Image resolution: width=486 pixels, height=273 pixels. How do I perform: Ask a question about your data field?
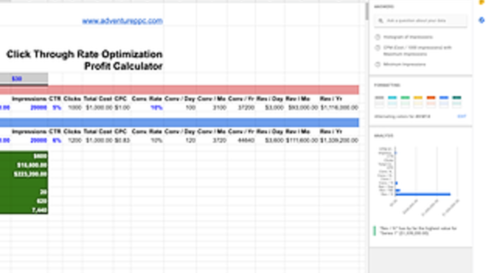(x=421, y=21)
